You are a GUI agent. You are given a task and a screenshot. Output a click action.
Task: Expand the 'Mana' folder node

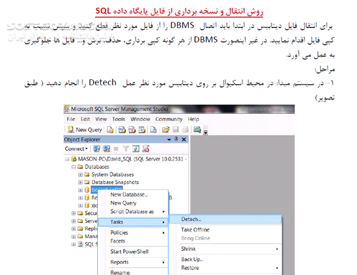pos(74,237)
